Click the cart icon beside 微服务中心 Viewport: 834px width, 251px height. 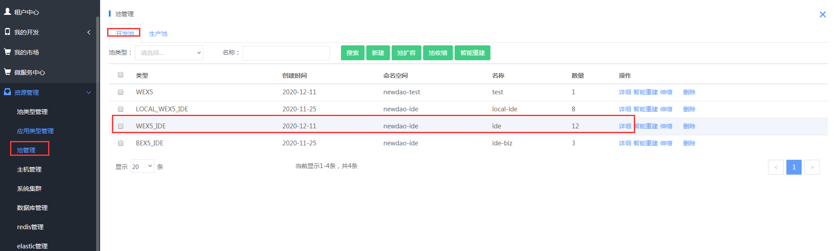click(x=7, y=72)
